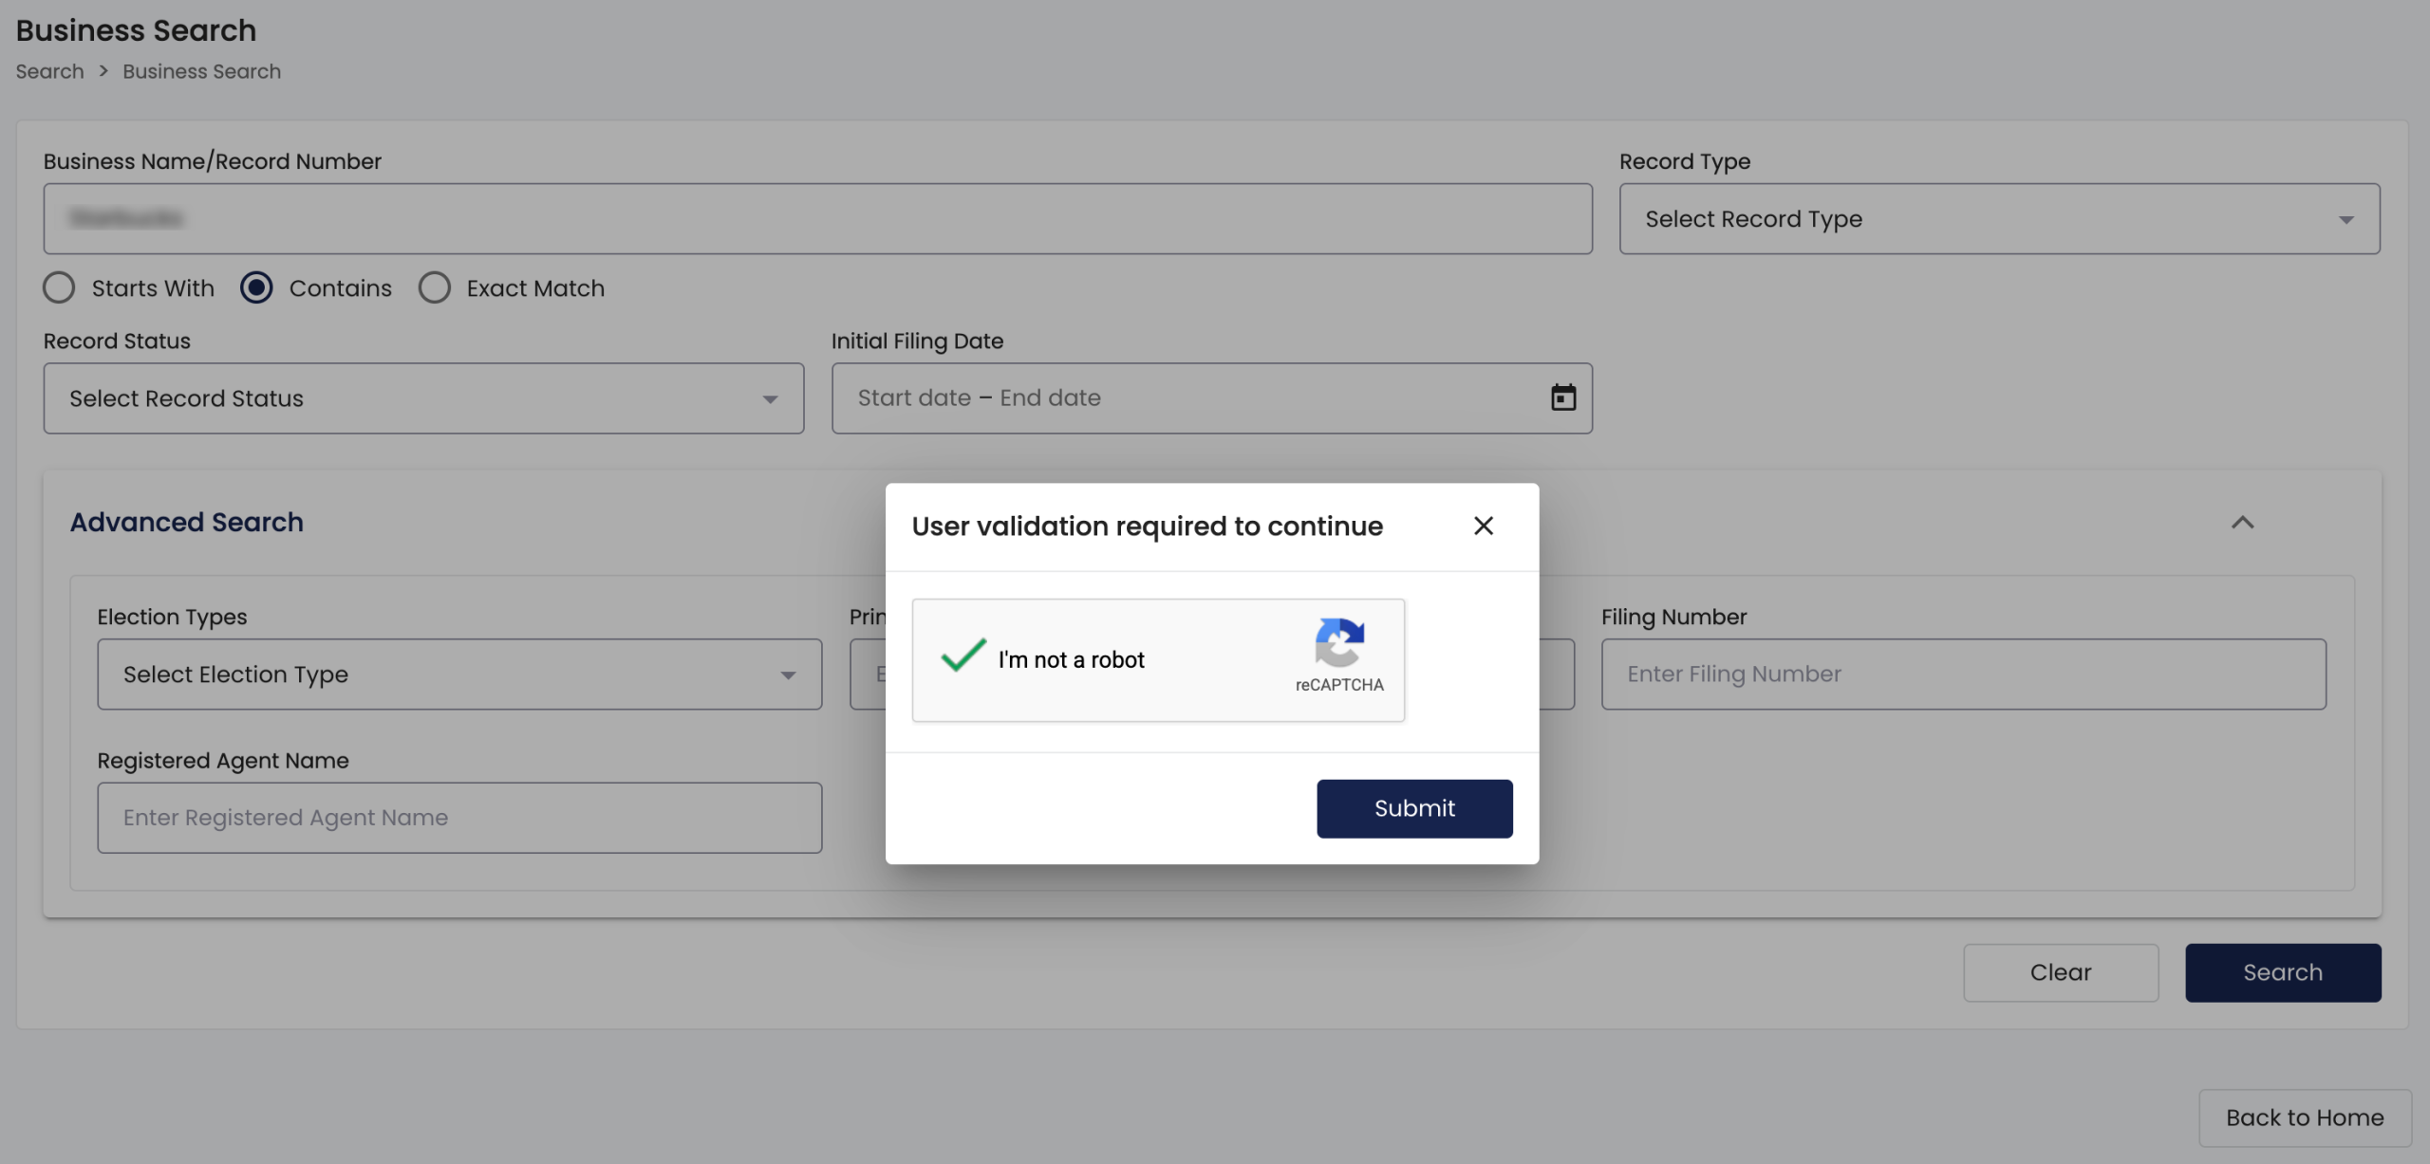The height and width of the screenshot is (1164, 2430).
Task: Select the Starts With radio option
Action: [59, 287]
